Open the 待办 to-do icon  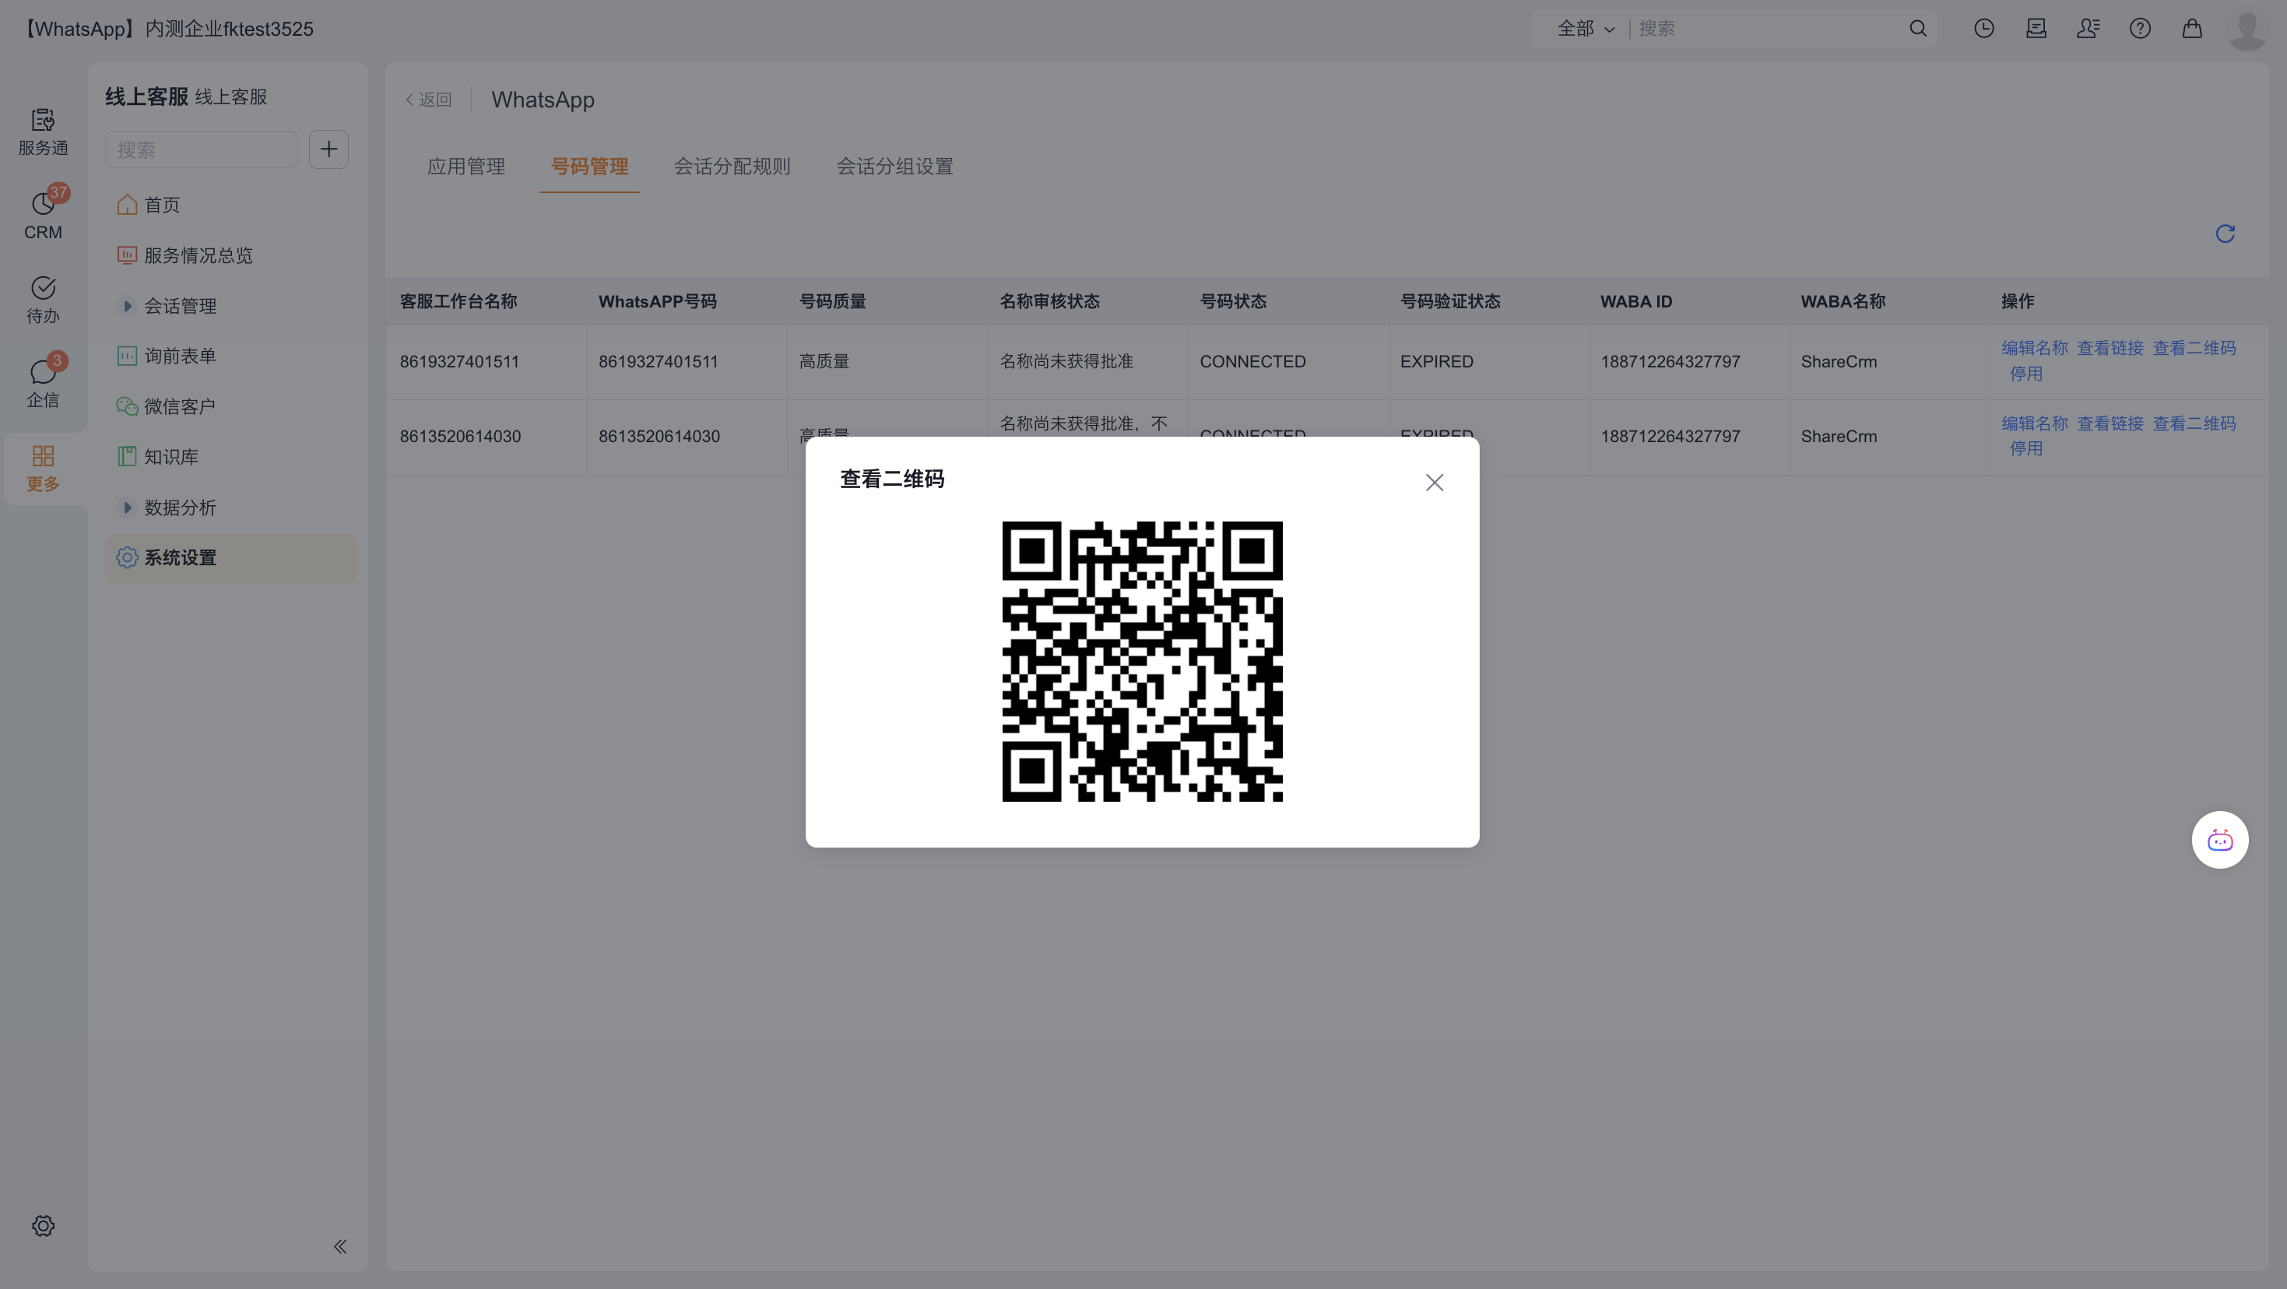(x=43, y=299)
